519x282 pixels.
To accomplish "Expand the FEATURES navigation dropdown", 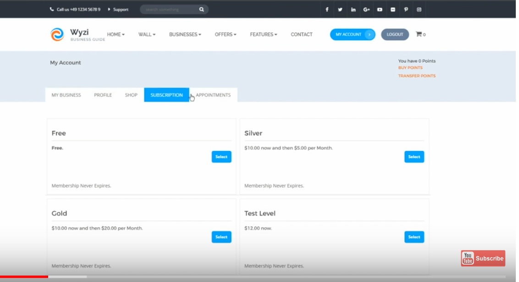I will (263, 34).
